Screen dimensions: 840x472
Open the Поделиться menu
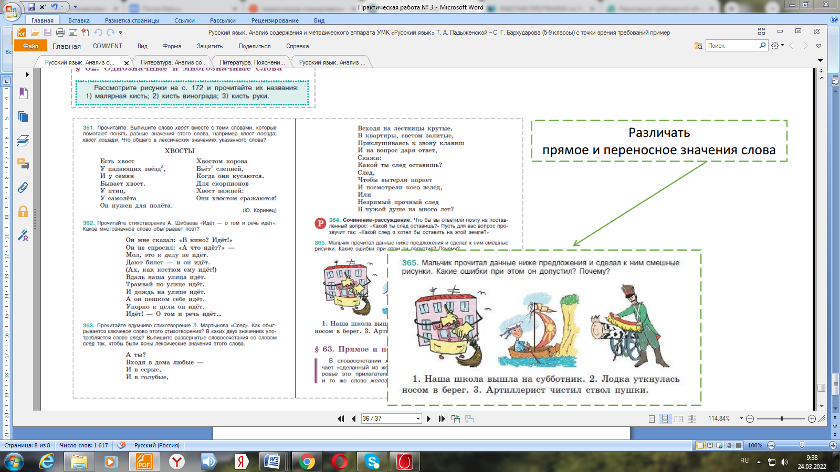click(255, 46)
